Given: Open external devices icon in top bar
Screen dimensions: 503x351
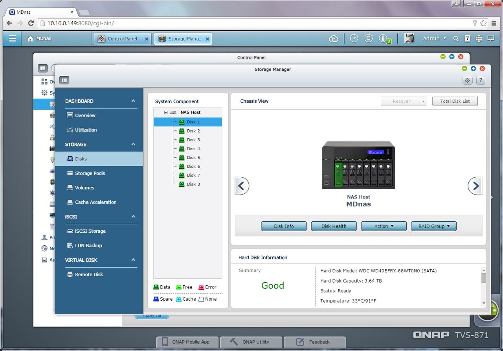Looking at the screenshot, I should click(x=369, y=39).
